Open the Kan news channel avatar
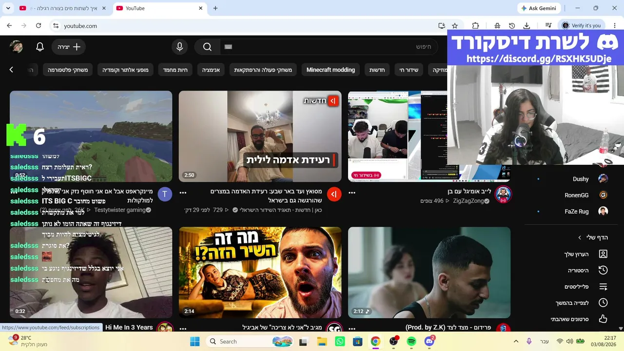Screen dimensions: 624x351 (x=334, y=195)
